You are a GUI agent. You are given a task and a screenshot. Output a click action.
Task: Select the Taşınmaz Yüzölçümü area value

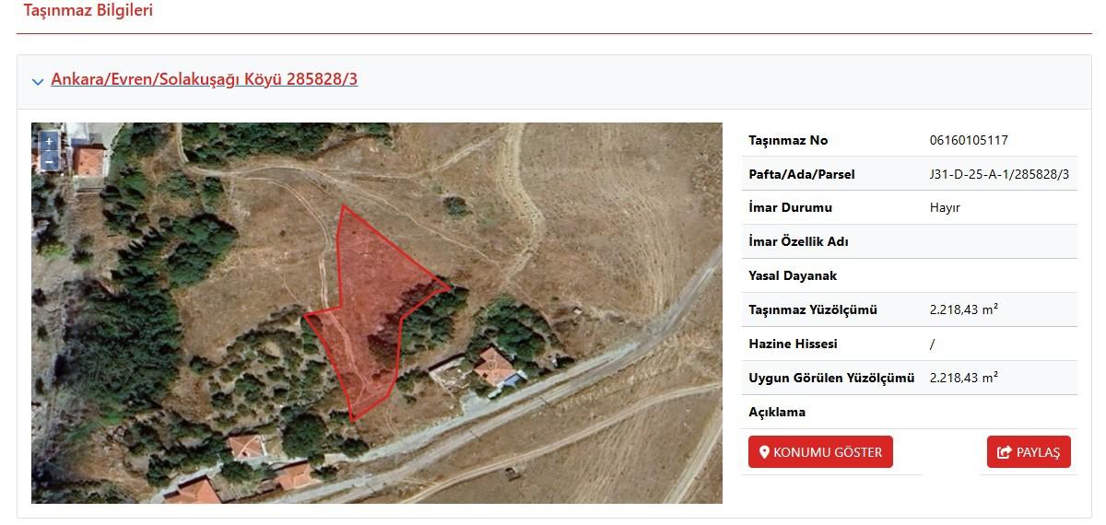[x=964, y=309]
